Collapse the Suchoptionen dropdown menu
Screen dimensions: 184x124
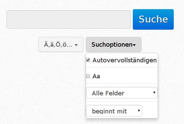click(x=114, y=45)
